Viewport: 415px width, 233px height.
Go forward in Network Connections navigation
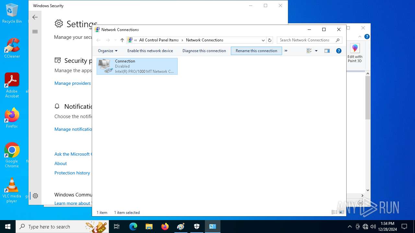pyautogui.click(x=108, y=40)
